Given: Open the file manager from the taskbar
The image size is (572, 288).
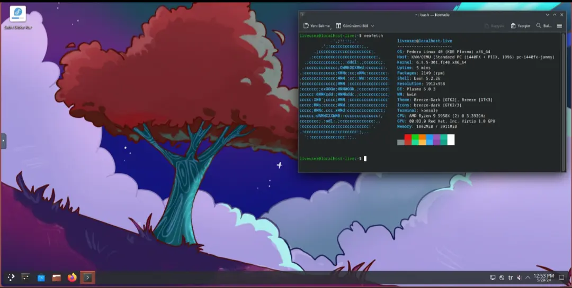Looking at the screenshot, I should tap(57, 277).
